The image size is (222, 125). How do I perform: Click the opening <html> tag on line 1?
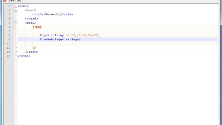[23, 6]
